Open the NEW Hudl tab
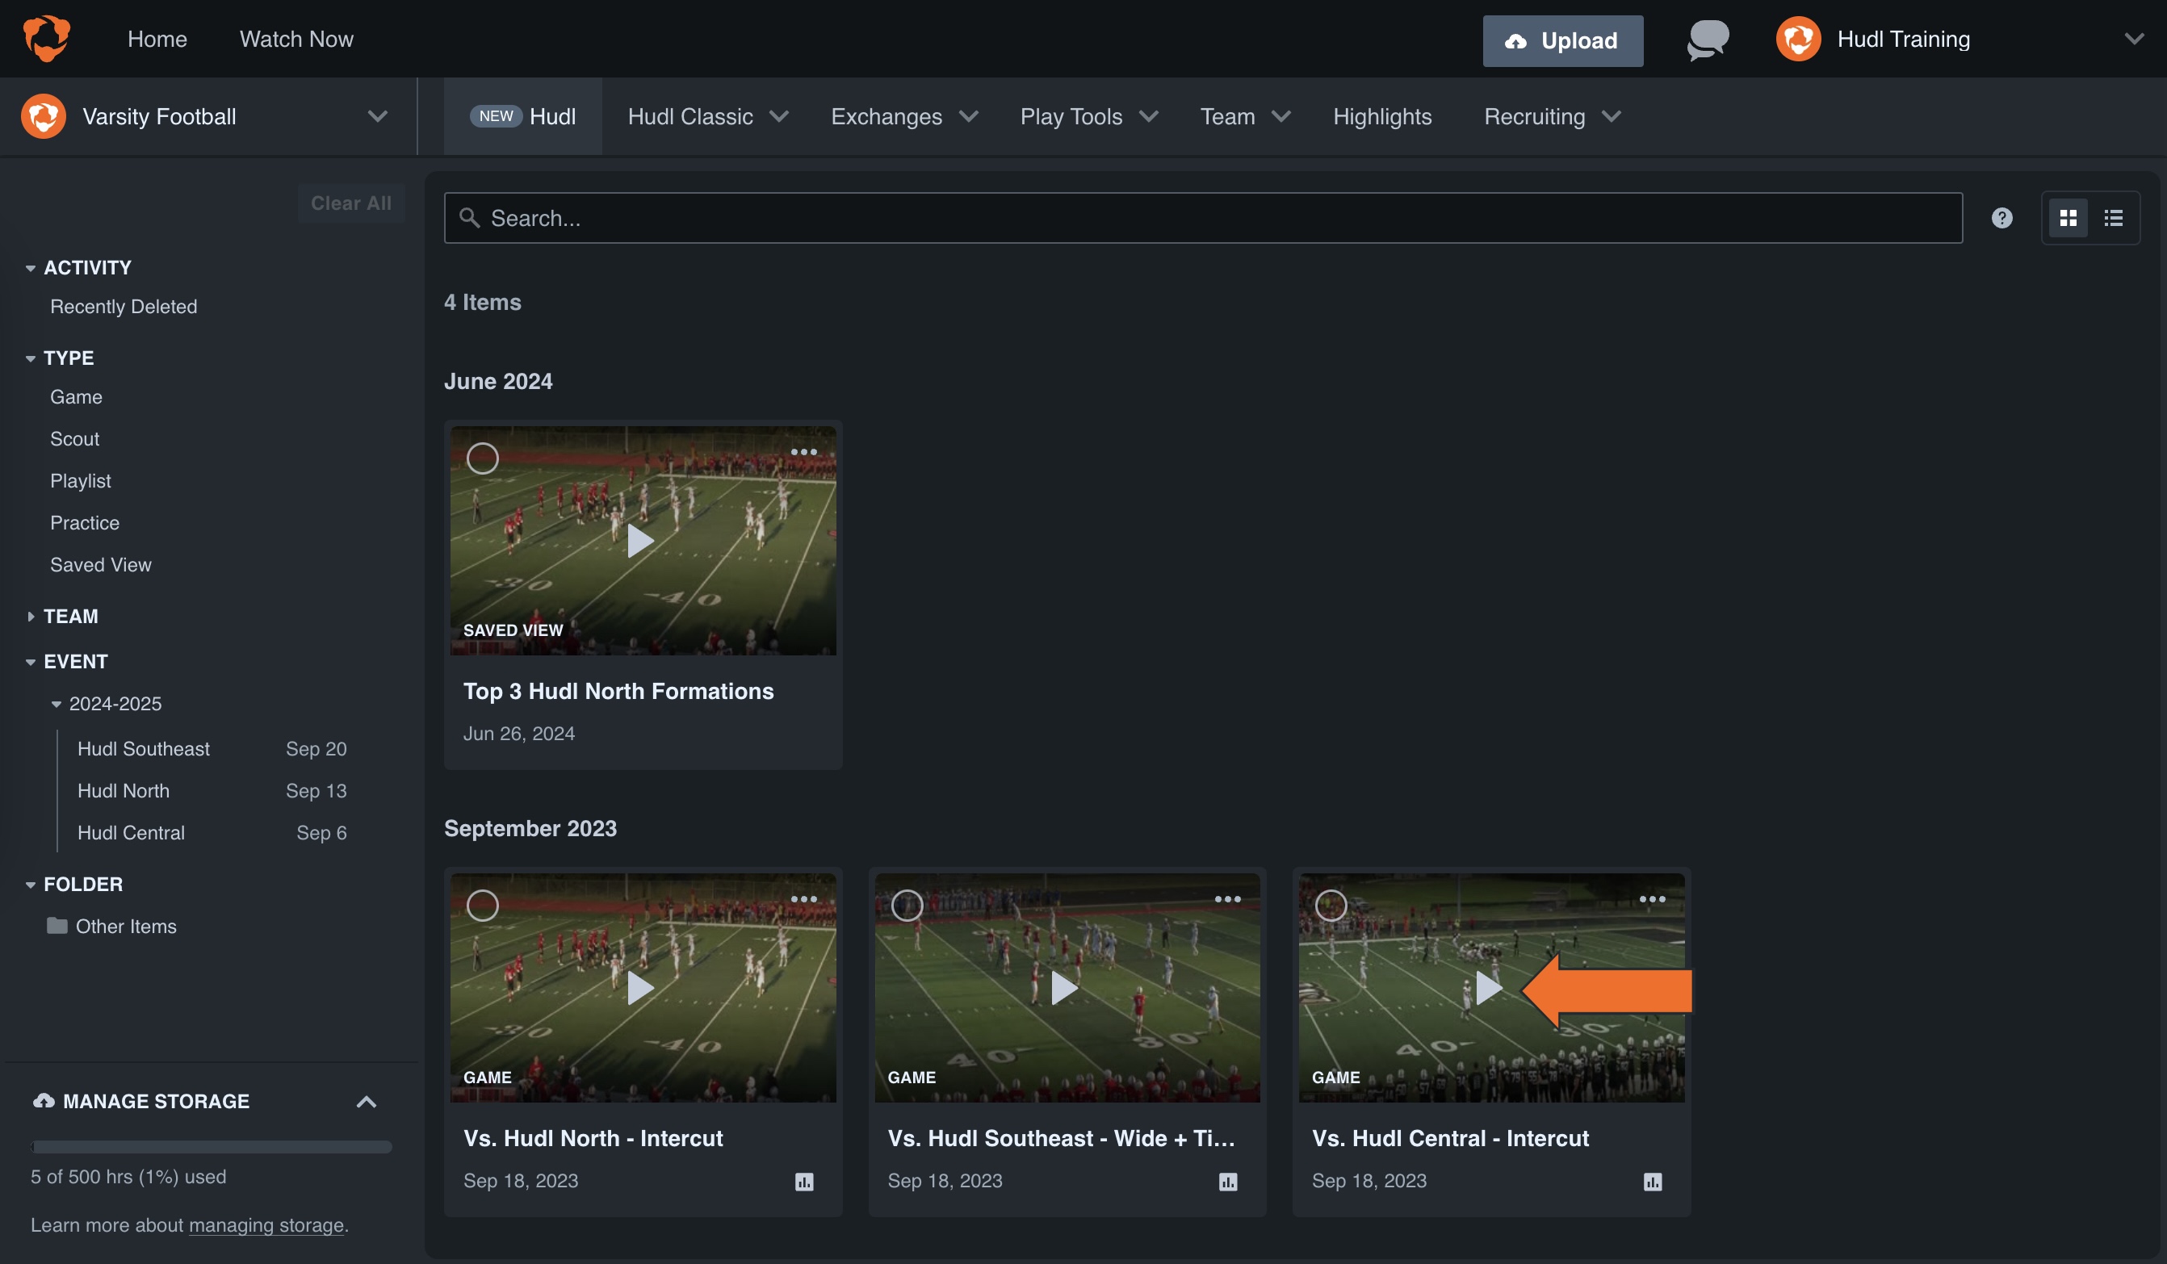This screenshot has width=2167, height=1264. (523, 116)
